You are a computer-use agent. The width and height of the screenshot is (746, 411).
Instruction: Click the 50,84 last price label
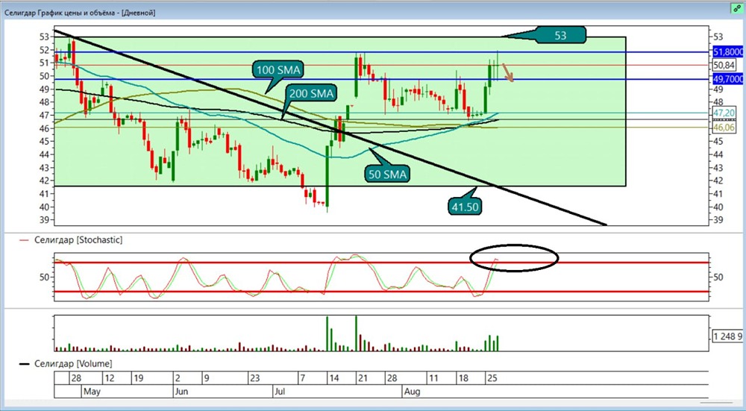(724, 65)
